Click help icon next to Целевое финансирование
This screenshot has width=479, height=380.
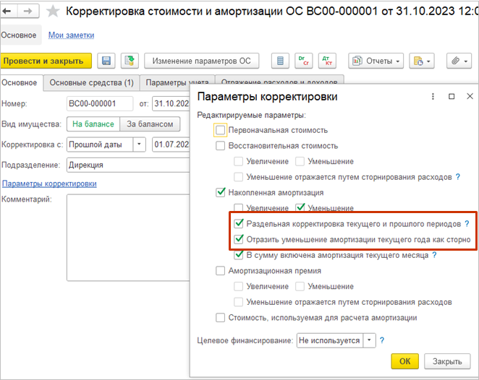point(381,340)
